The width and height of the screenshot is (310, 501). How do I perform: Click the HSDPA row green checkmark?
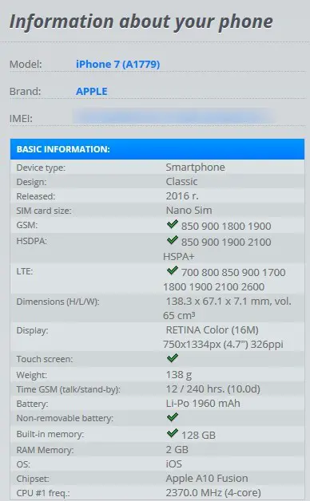[x=172, y=240]
